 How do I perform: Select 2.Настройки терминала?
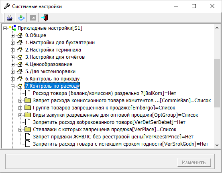[53, 49]
